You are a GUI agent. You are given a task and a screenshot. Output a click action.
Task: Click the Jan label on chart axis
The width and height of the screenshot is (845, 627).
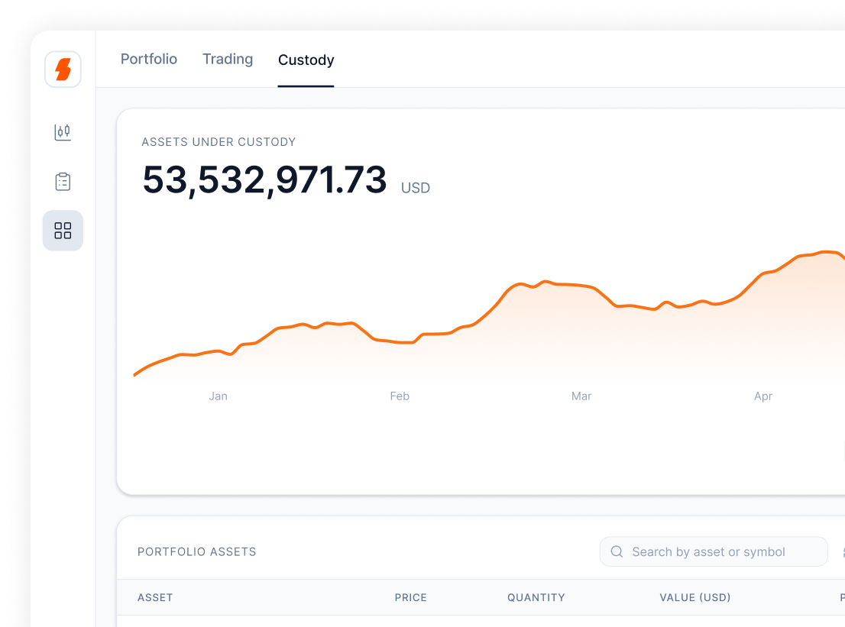point(219,396)
